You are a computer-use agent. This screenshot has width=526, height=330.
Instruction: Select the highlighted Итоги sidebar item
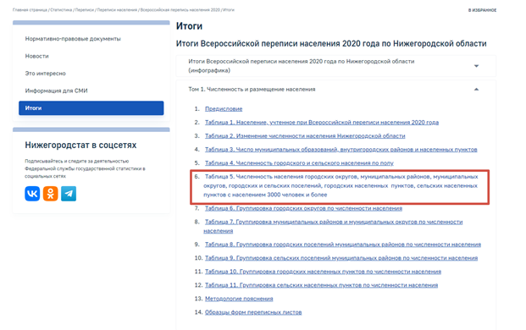(x=91, y=108)
